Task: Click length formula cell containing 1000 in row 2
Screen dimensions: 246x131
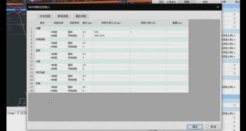Action: point(111,32)
